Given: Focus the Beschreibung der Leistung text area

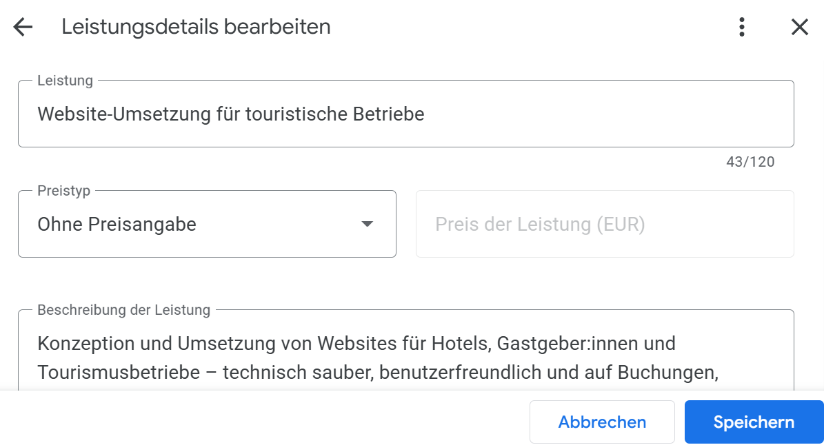Looking at the screenshot, I should 405,358.
